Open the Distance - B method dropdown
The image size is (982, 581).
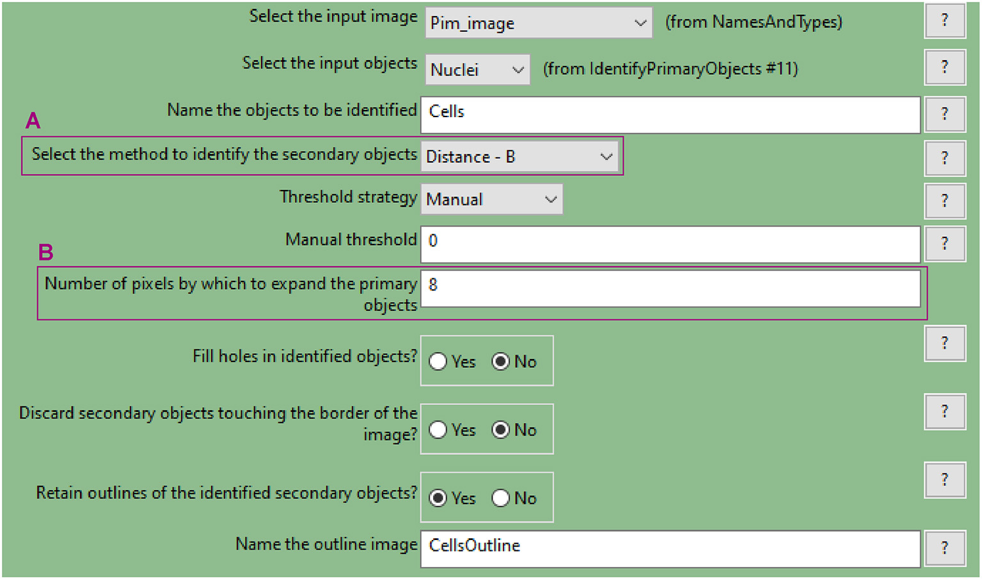tap(519, 157)
